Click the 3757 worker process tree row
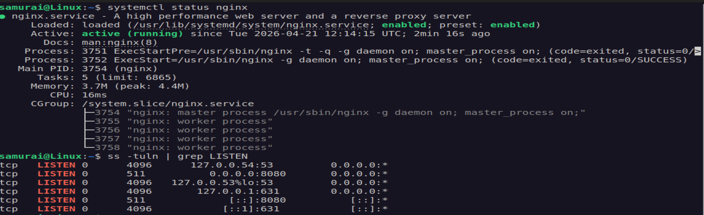The height and width of the screenshot is (215, 704). [179, 139]
